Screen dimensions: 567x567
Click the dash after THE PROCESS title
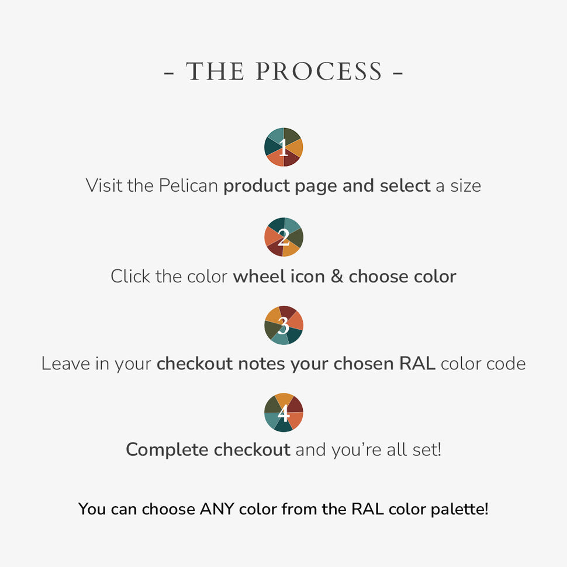[x=397, y=74]
